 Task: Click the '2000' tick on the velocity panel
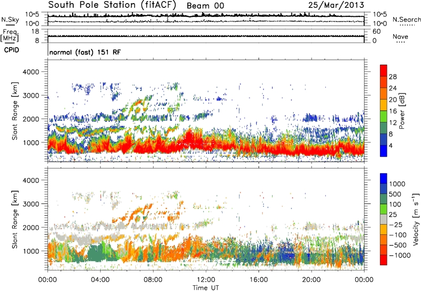(x=31, y=227)
